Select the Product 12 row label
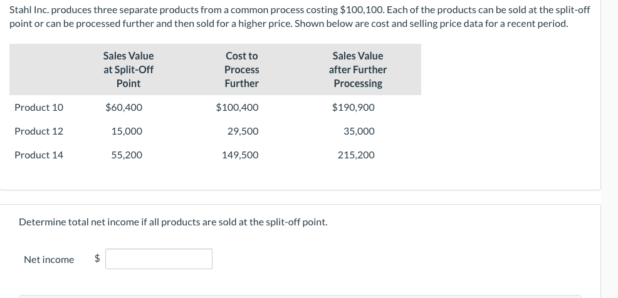This screenshot has height=298, width=618. click(x=39, y=131)
